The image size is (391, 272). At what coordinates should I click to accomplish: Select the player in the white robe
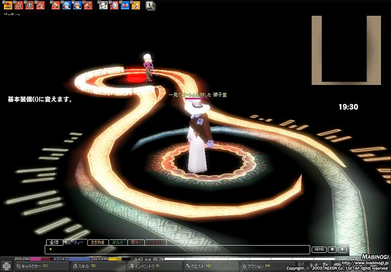199,138
